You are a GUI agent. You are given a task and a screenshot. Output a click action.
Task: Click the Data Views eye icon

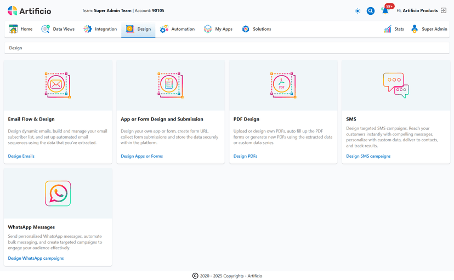46,29
